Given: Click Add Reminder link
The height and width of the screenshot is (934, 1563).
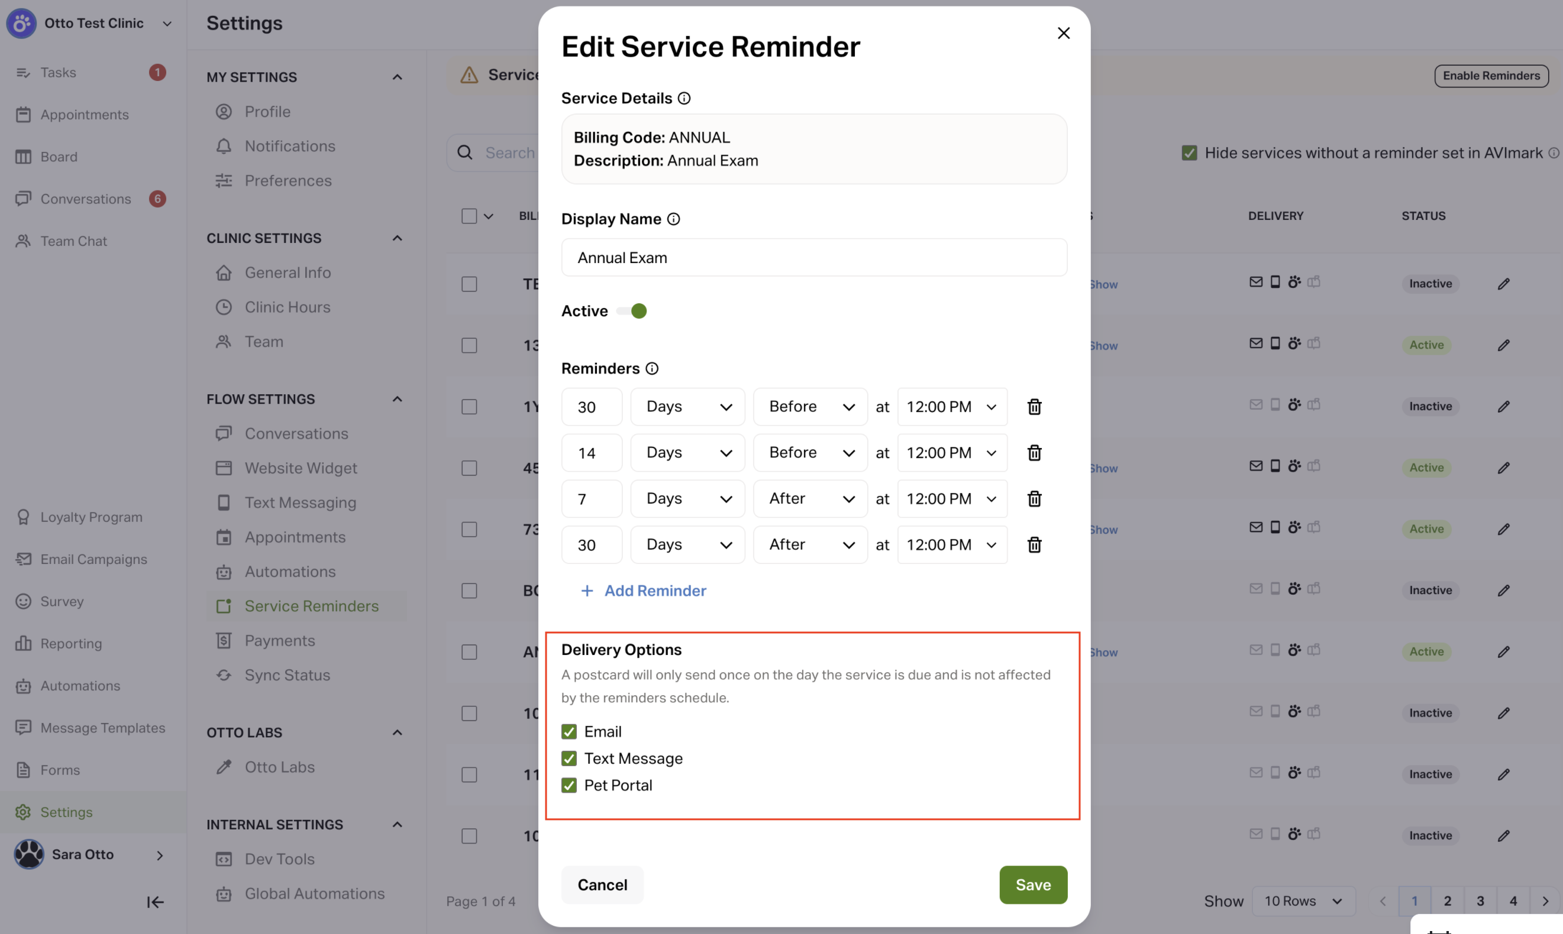Looking at the screenshot, I should pyautogui.click(x=655, y=591).
